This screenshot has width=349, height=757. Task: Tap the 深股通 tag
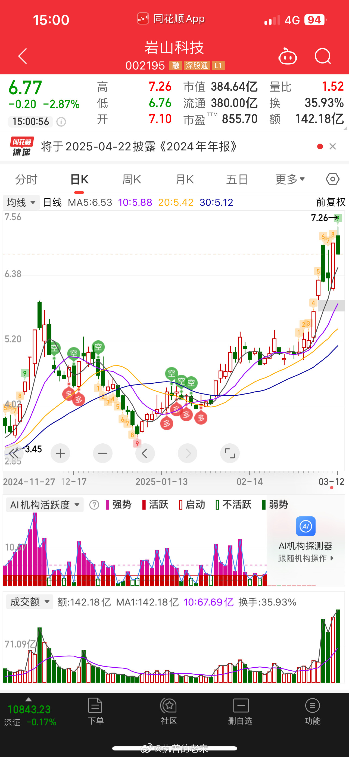[197, 65]
